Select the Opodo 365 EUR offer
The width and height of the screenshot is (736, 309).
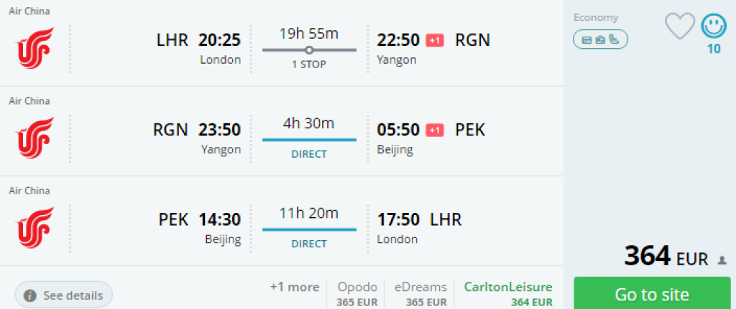click(x=356, y=294)
